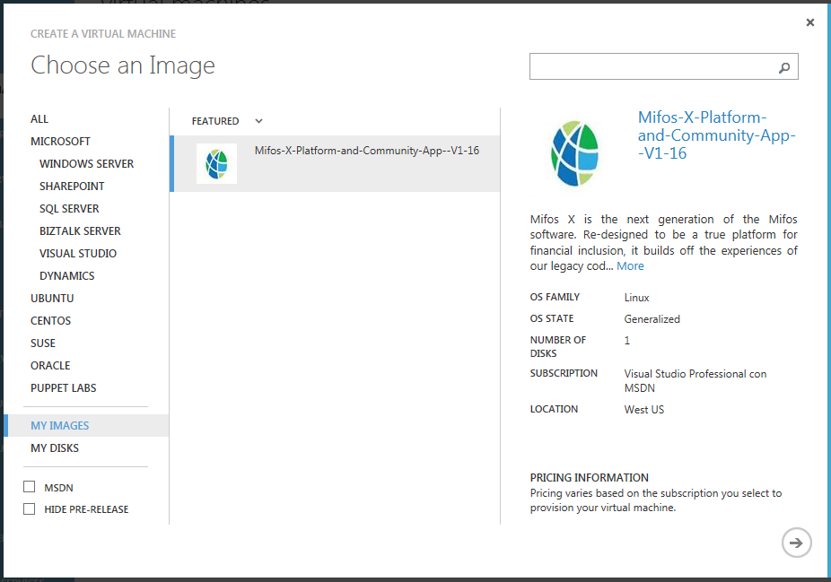831x582 pixels.
Task: Choose Windows Server under Microsoft
Action: click(x=86, y=164)
